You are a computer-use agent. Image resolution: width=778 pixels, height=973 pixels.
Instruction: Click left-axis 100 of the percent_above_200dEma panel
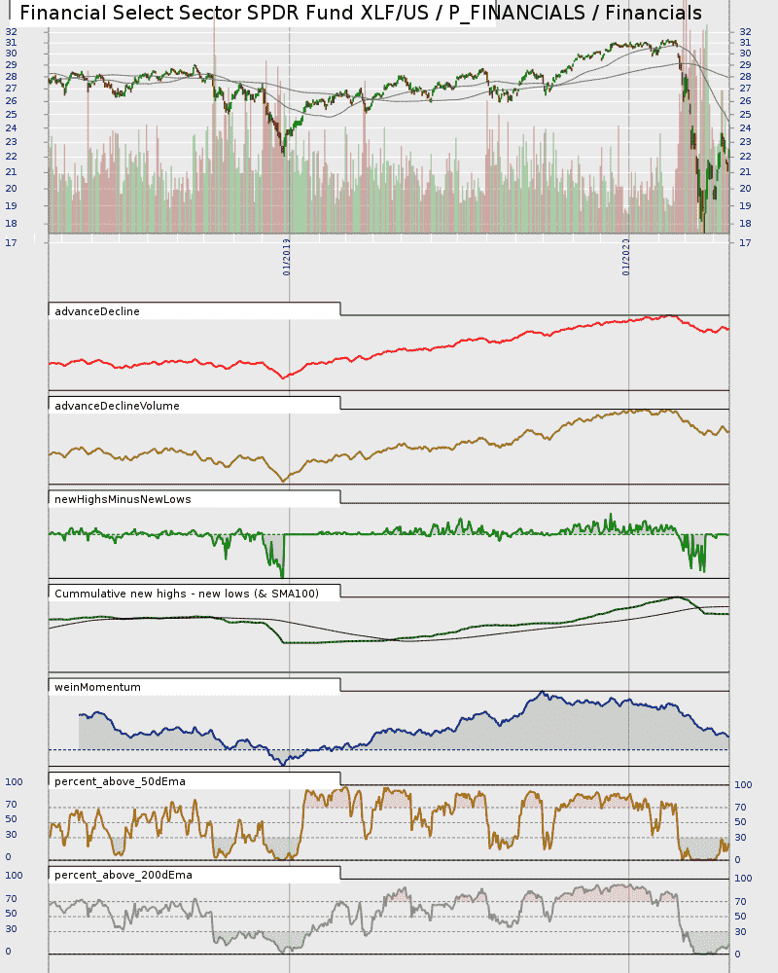pos(14,876)
